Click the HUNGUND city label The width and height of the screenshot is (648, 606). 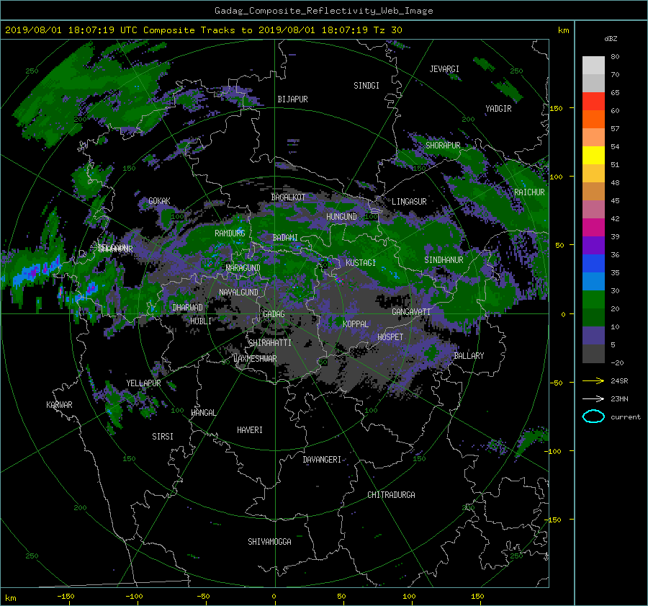(x=341, y=217)
